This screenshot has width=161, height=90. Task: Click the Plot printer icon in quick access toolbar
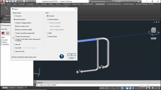[24, 1]
